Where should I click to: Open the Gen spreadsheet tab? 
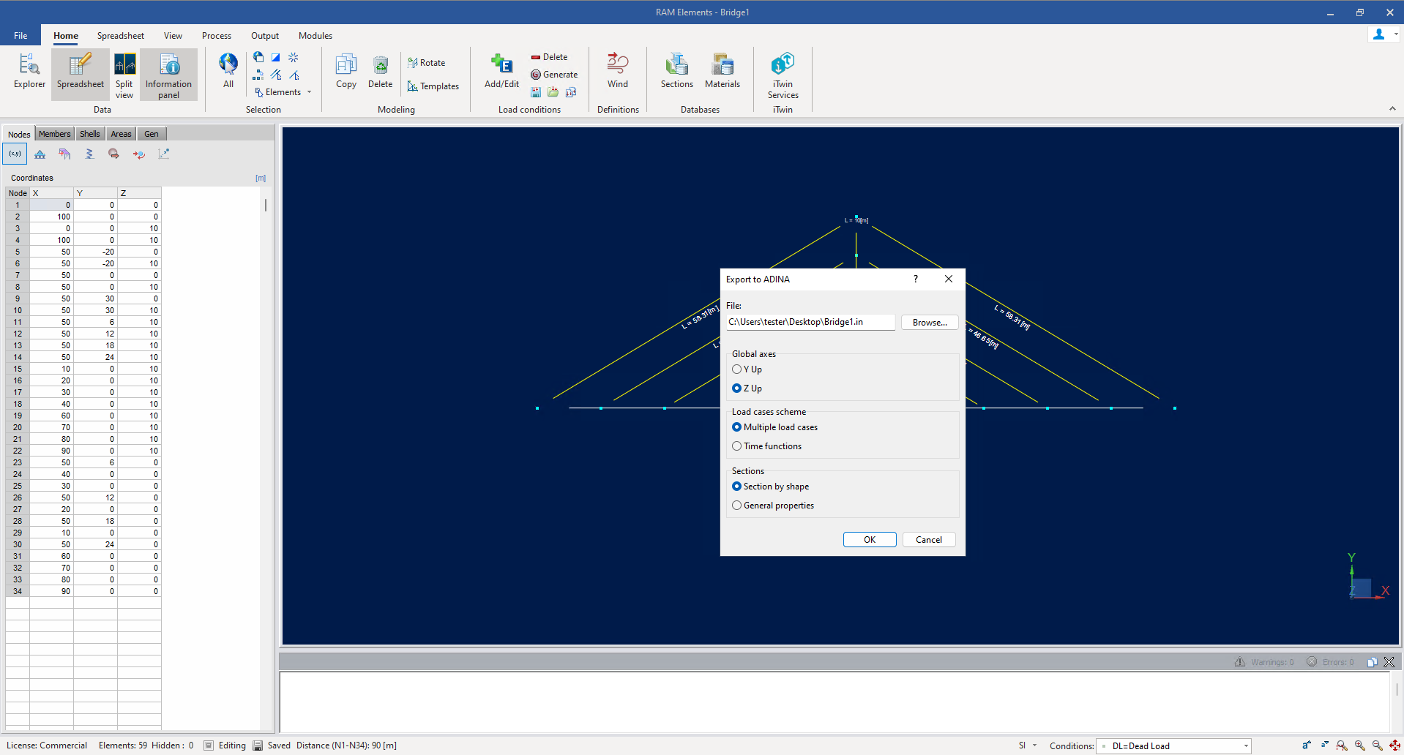(x=152, y=134)
